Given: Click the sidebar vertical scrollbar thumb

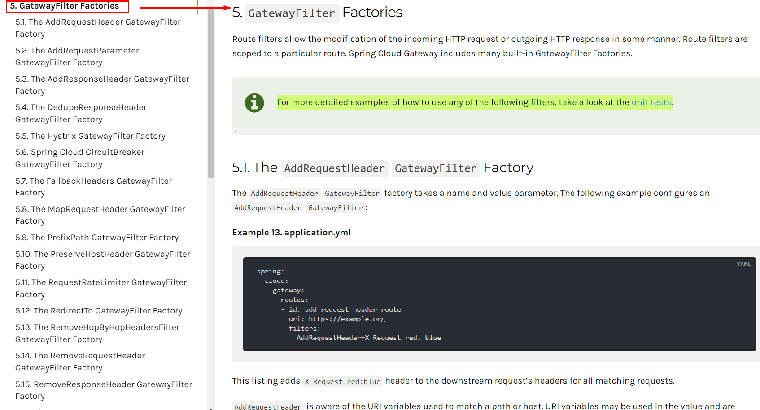Looking at the screenshot, I should 211,89.
